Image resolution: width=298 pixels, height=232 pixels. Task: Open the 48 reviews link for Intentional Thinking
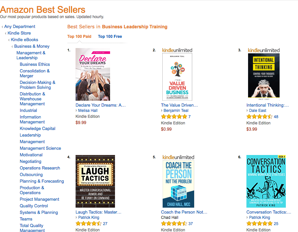click(x=276, y=117)
